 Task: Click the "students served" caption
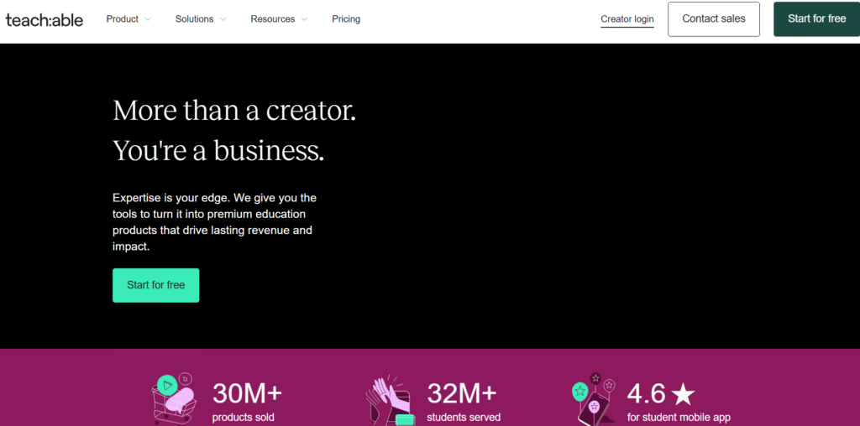pyautogui.click(x=464, y=417)
